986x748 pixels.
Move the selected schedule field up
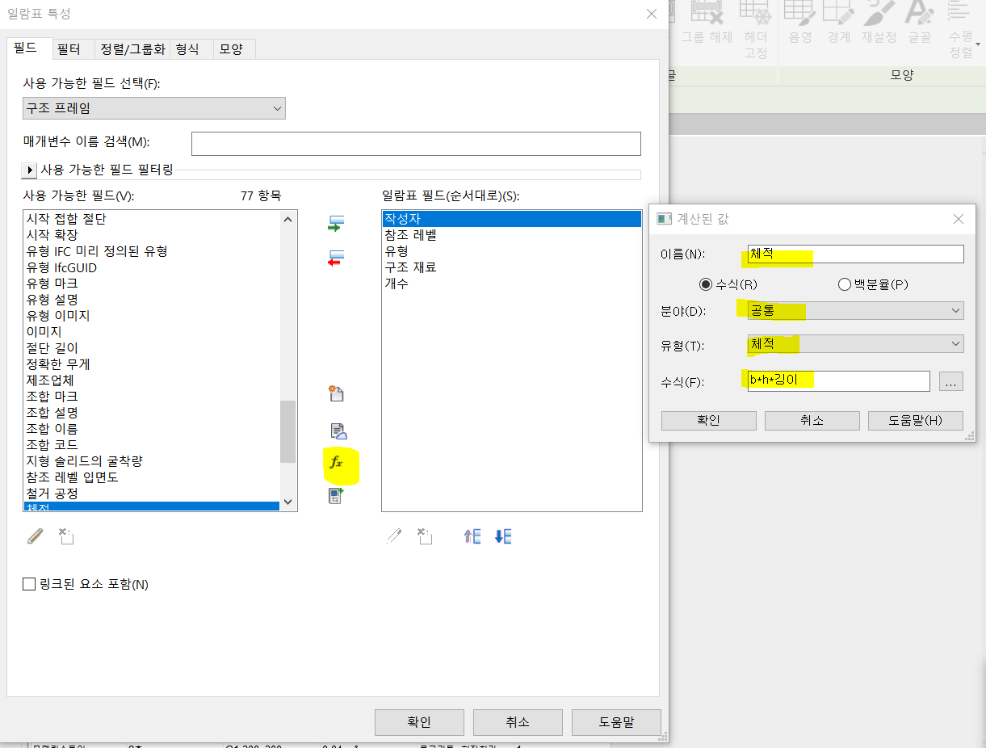[472, 536]
